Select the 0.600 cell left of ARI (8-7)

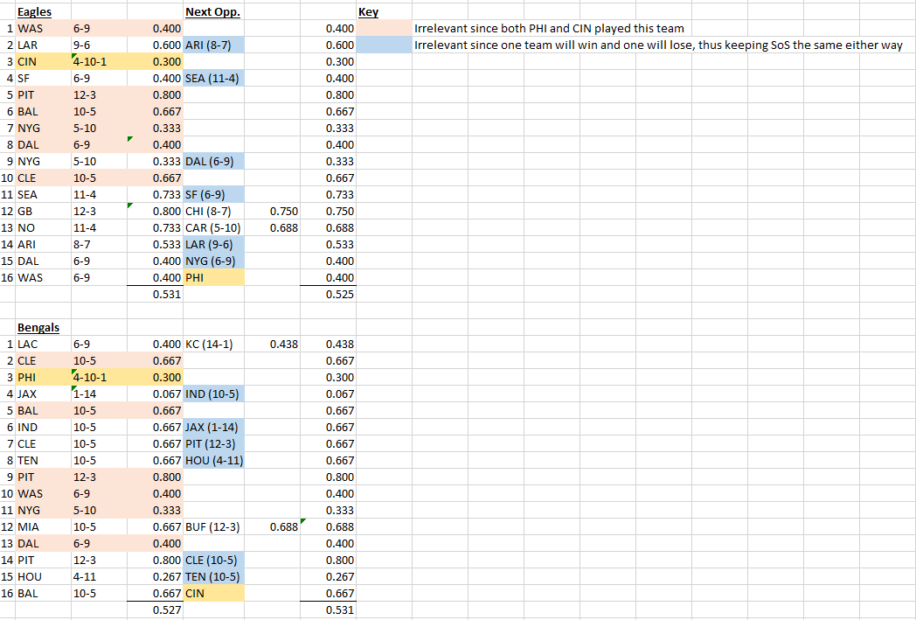coord(156,45)
